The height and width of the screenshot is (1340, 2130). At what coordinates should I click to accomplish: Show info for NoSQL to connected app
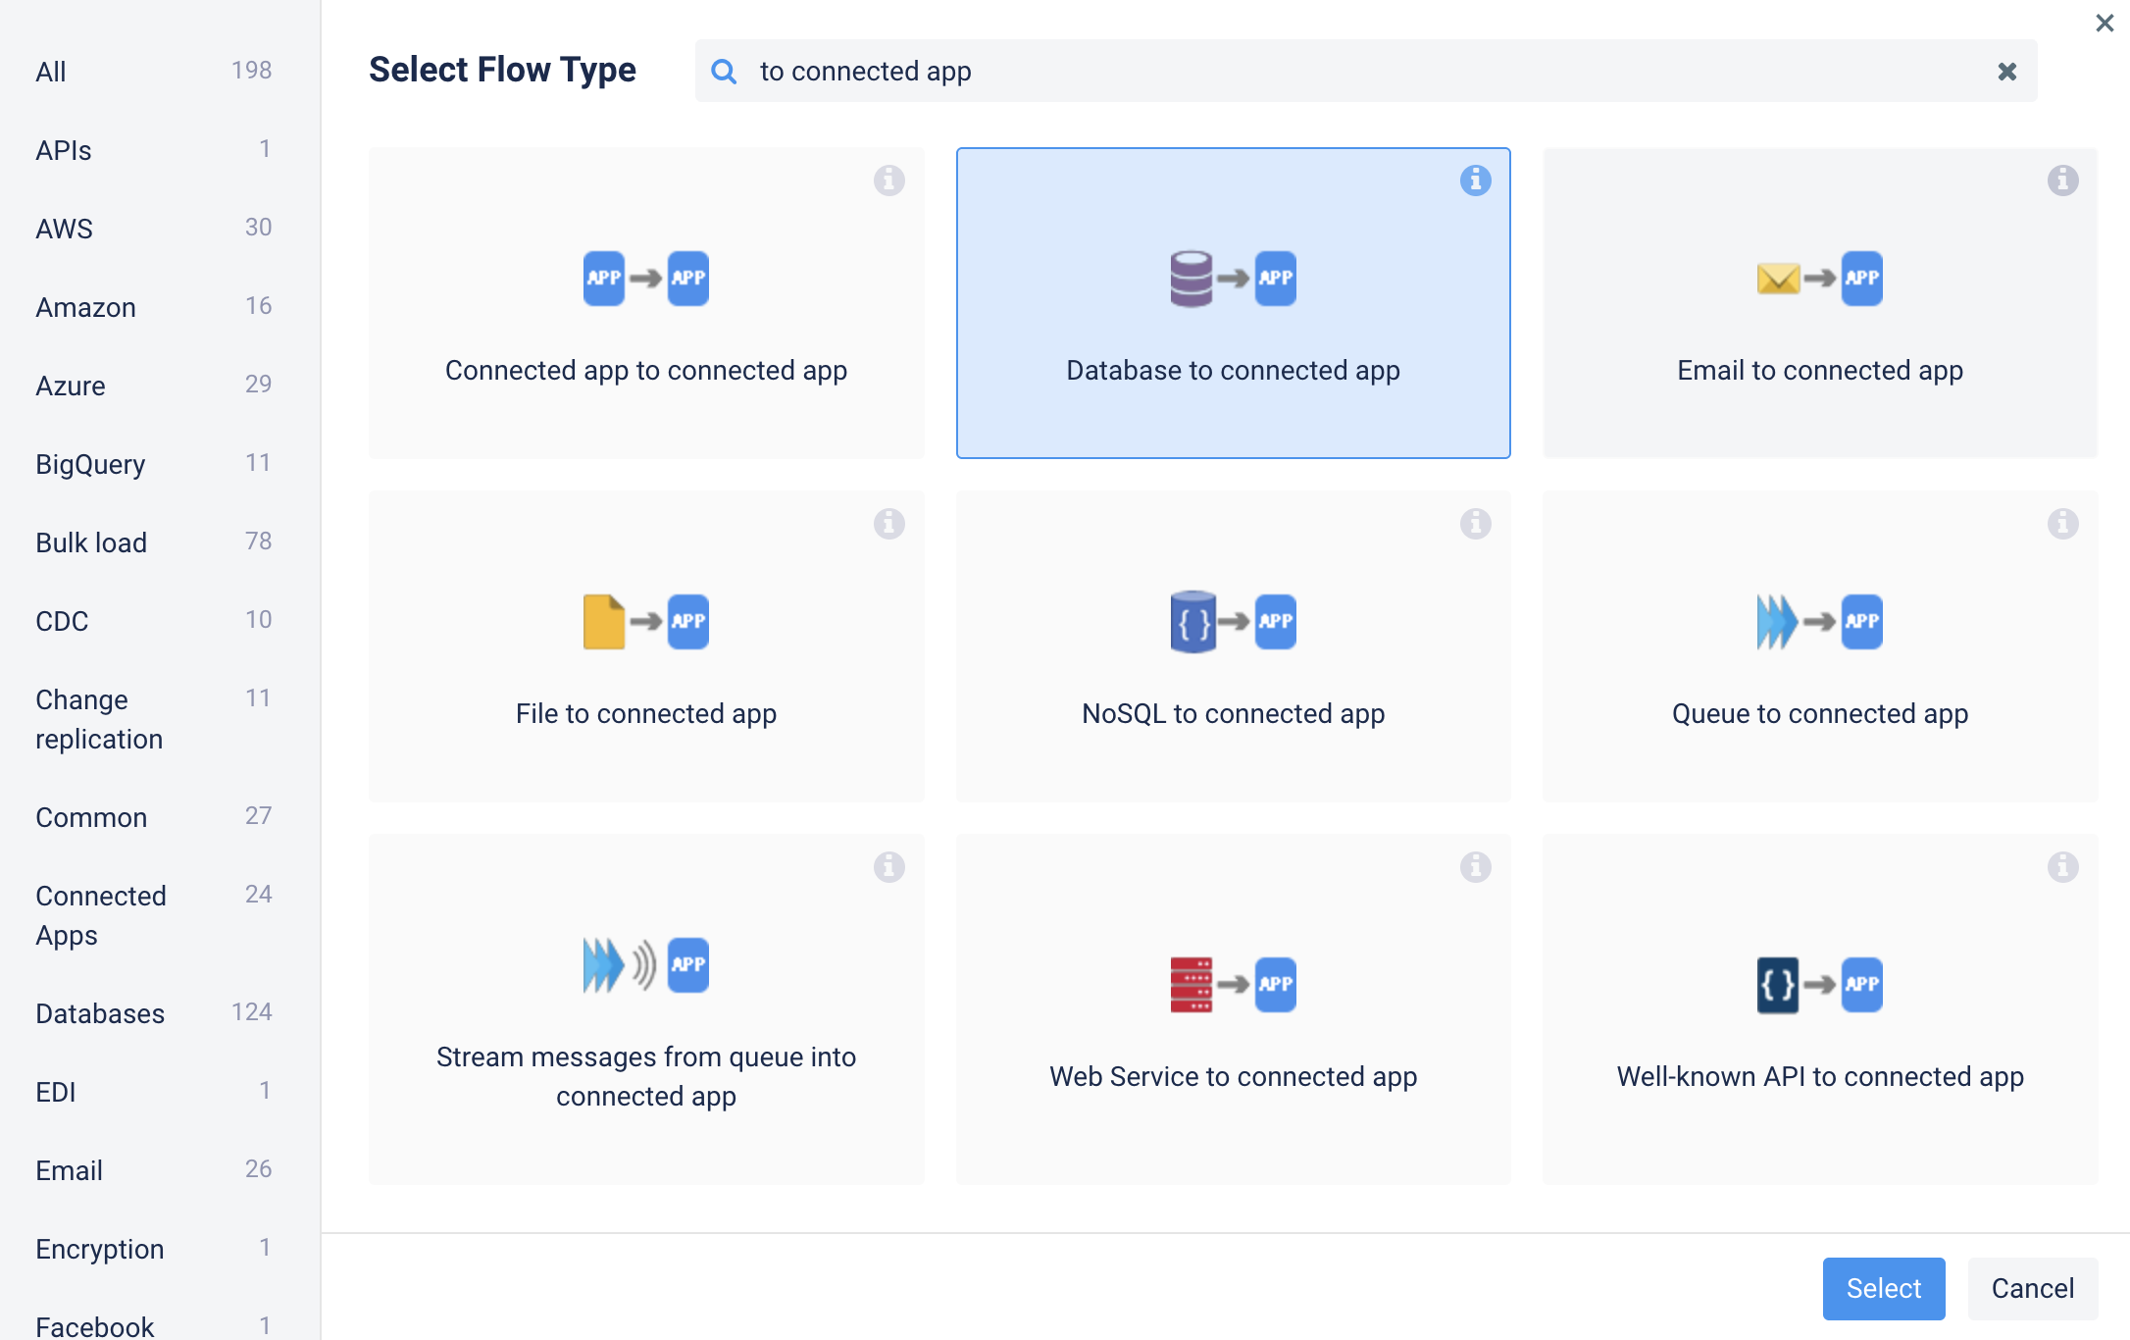click(1475, 524)
